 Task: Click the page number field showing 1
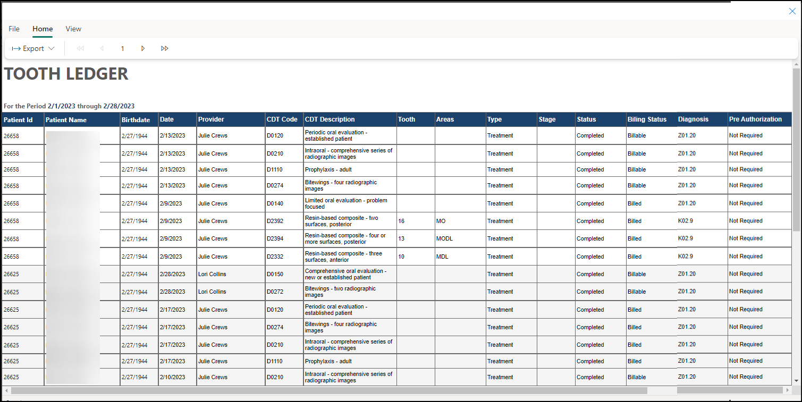click(122, 48)
